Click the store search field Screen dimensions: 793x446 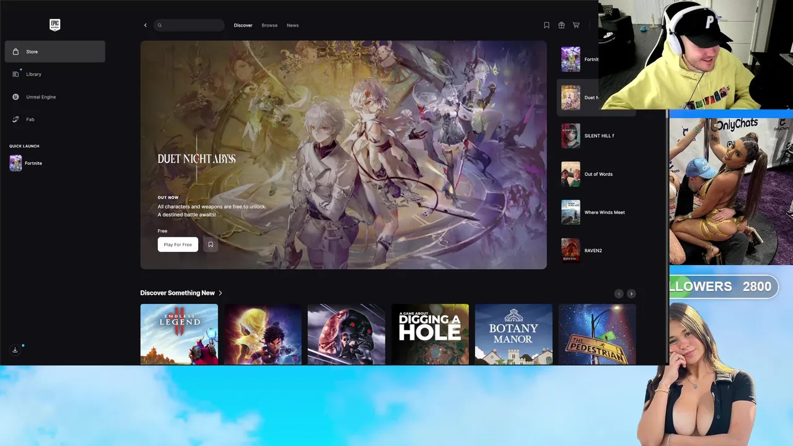click(x=189, y=25)
